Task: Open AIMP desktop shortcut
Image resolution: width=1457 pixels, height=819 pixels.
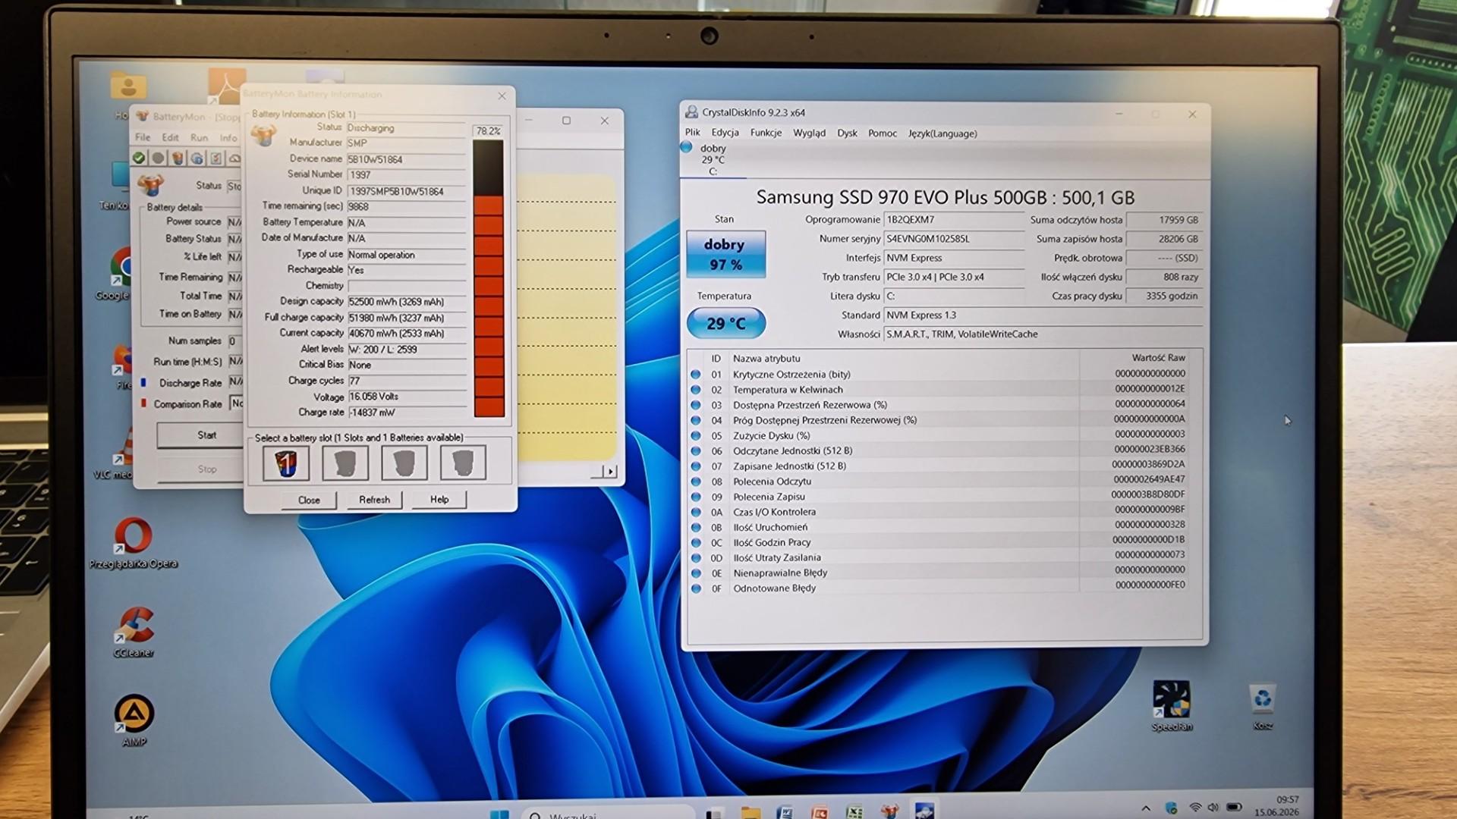Action: [x=134, y=720]
